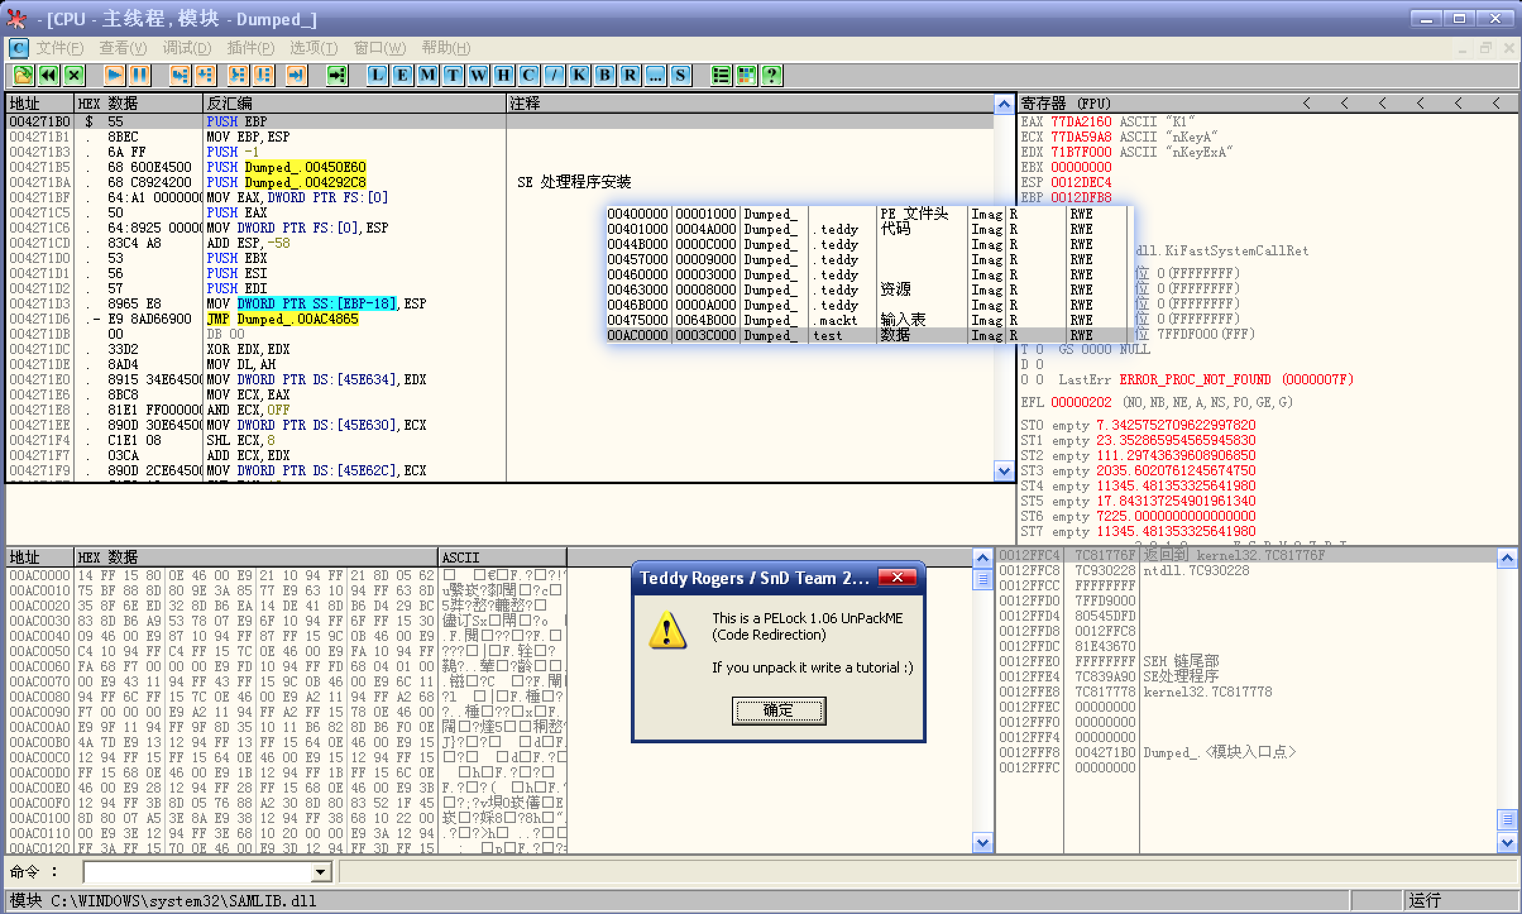
Task: Open Log window with L button
Action: point(377,75)
